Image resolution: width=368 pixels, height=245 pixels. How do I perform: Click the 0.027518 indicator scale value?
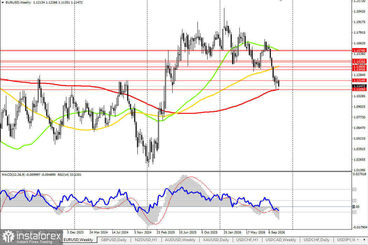(359, 174)
